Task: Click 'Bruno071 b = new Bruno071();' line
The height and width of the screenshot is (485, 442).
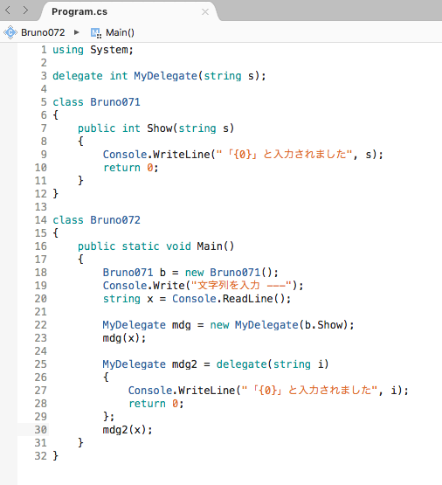Action: (190, 273)
